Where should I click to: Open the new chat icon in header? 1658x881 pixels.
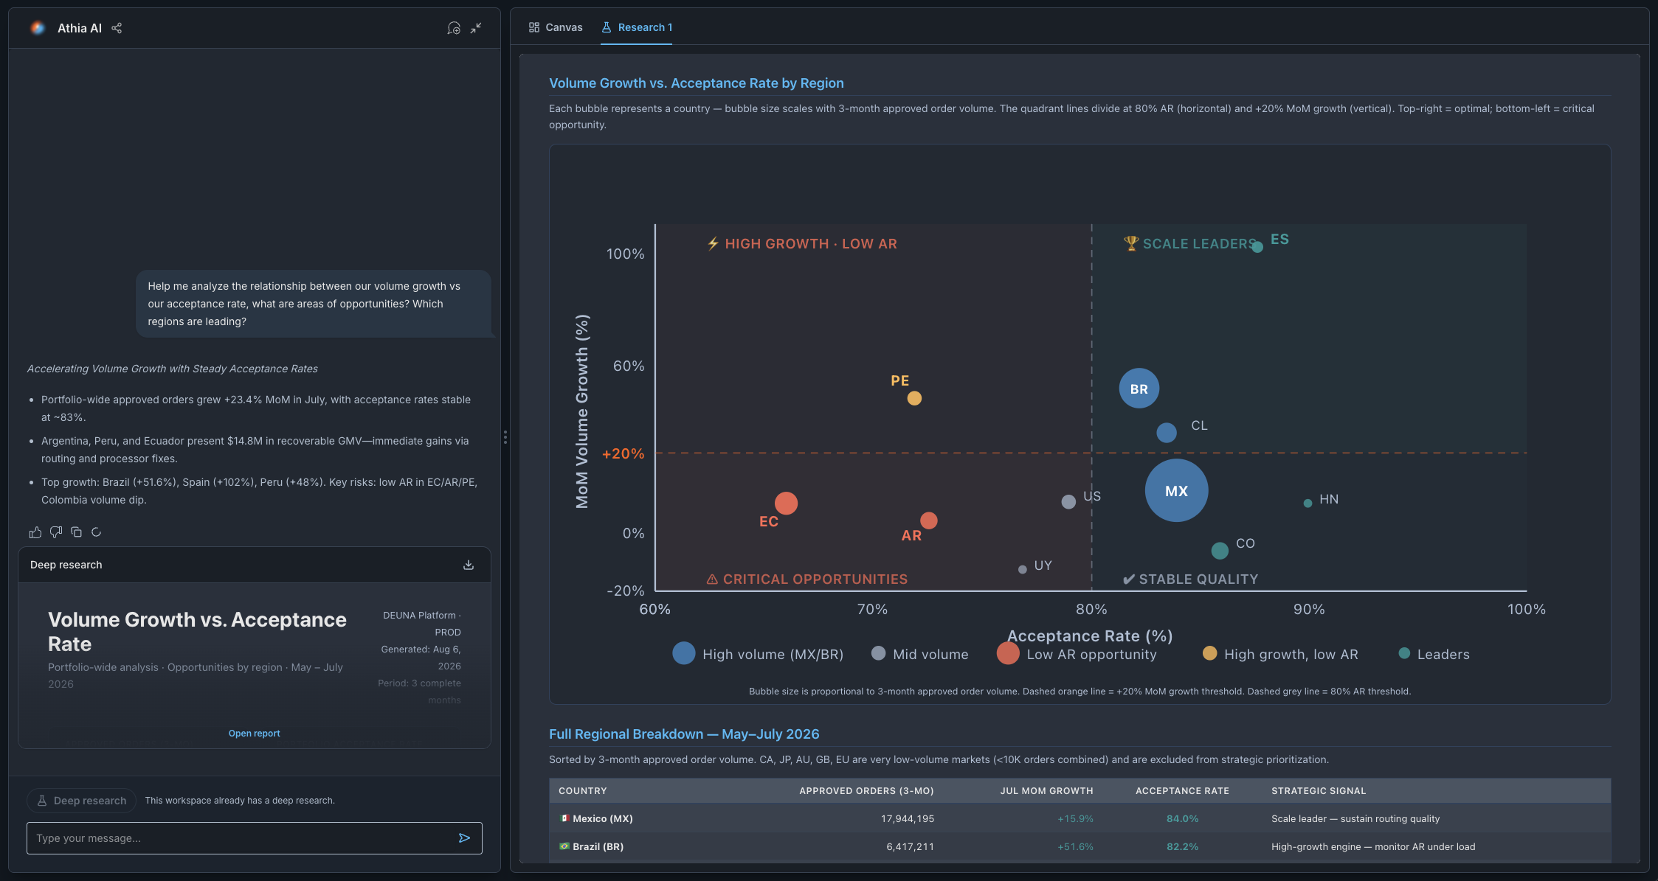tap(454, 28)
